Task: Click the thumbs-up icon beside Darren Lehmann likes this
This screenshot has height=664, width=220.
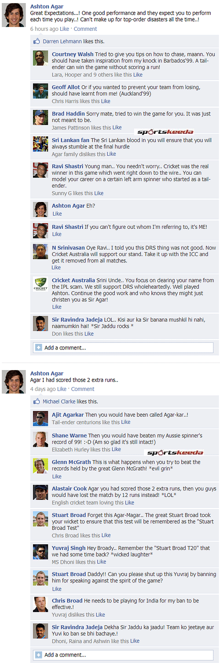Action: pyautogui.click(x=37, y=41)
